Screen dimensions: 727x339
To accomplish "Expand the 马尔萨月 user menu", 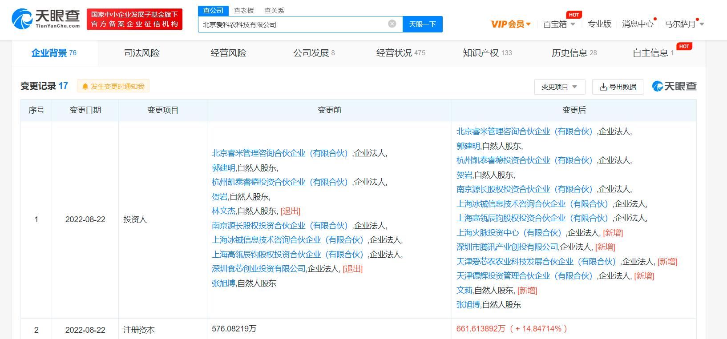I will [x=684, y=24].
